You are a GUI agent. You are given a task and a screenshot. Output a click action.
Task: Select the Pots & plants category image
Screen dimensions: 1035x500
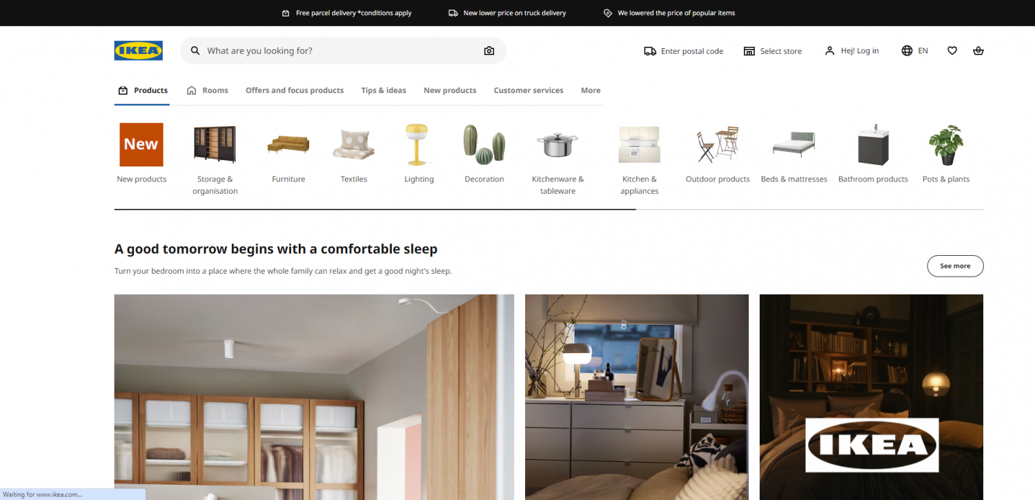946,145
